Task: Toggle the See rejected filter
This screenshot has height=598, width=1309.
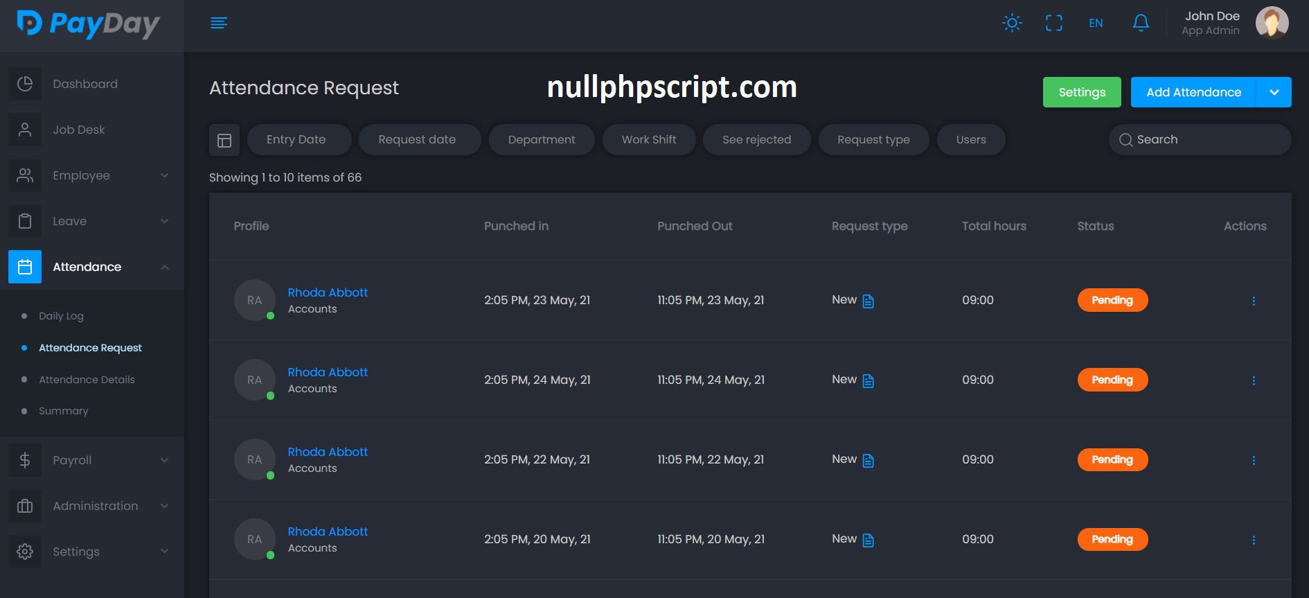Action: click(756, 140)
